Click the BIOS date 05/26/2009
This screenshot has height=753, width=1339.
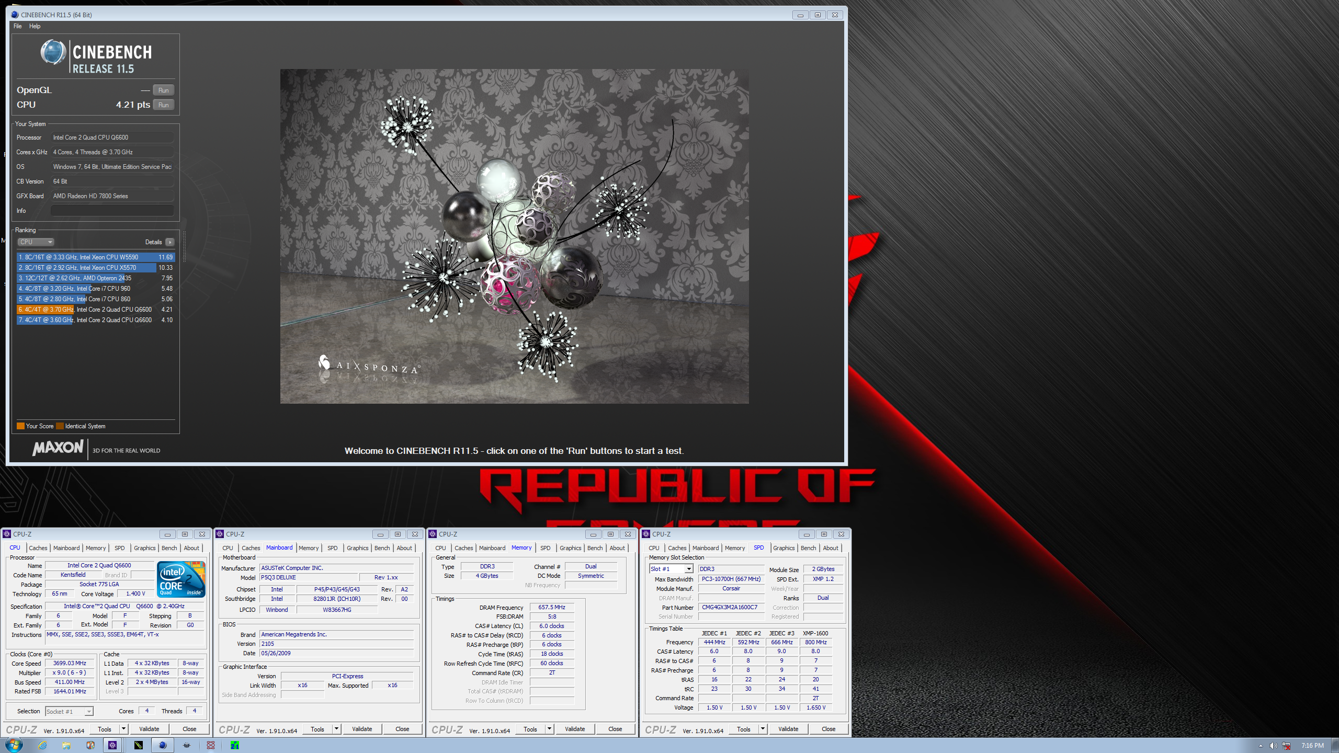(x=337, y=653)
